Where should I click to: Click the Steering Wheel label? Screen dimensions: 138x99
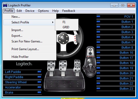point(16,82)
